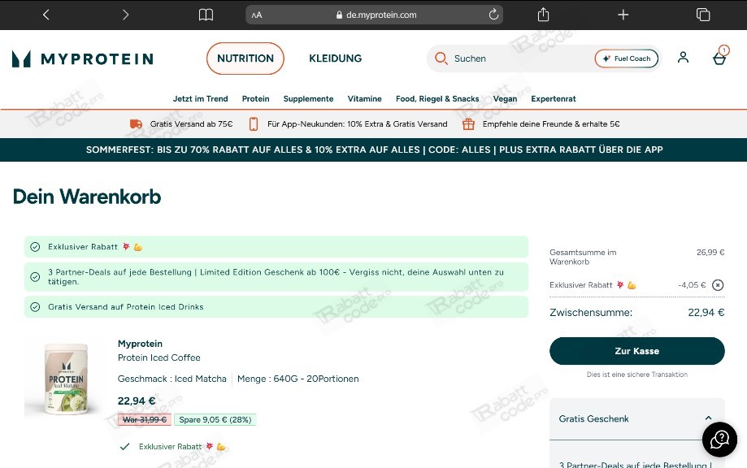The height and width of the screenshot is (468, 747).
Task: Reload the page with refresh icon
Action: [x=493, y=15]
